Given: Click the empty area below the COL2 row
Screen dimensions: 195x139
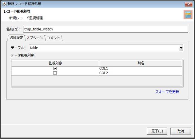Looking at the screenshot, I should [x=97, y=80].
